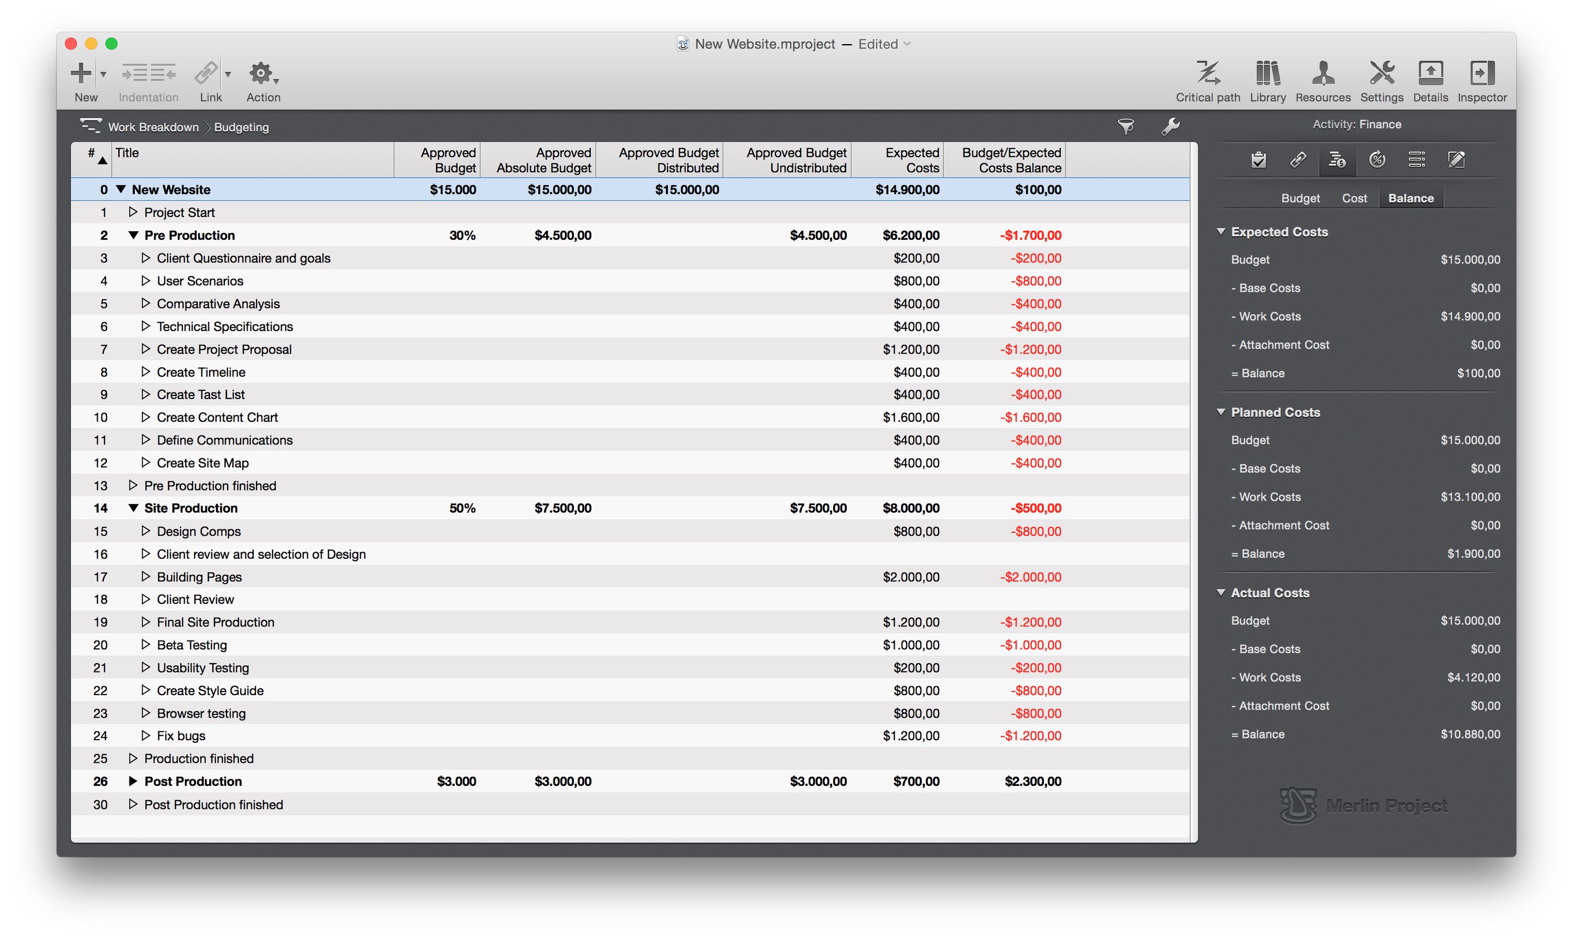Click the wrench view options icon
Viewport: 1573px width, 938px height.
(x=1171, y=127)
